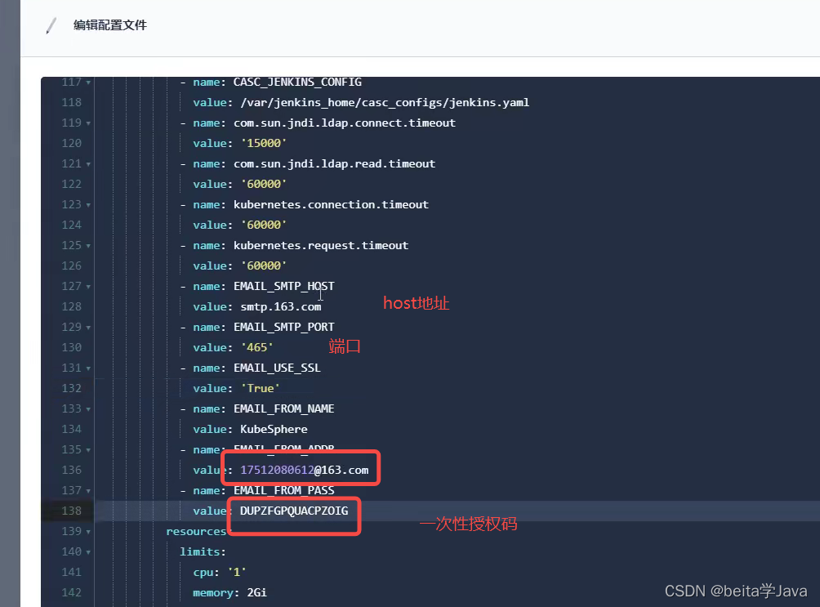Fold the resources block at line 139
The width and height of the screenshot is (820, 607).
(88, 532)
